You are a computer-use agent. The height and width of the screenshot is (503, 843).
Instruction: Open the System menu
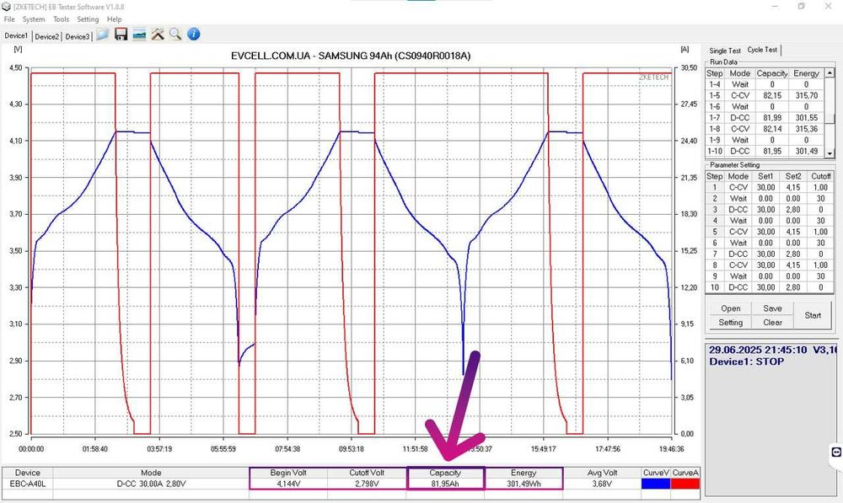34,19
